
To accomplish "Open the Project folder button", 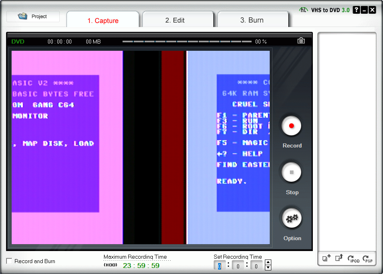I will 33,17.
